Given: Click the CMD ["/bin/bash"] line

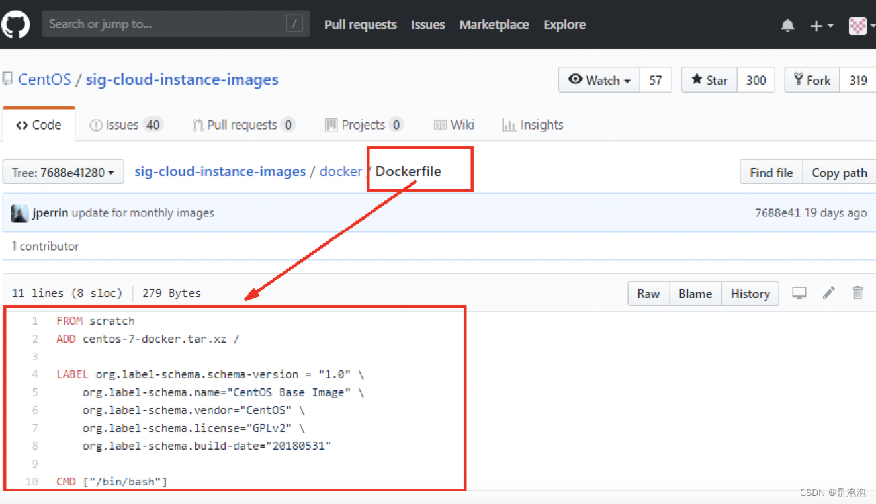Looking at the screenshot, I should click(x=112, y=482).
